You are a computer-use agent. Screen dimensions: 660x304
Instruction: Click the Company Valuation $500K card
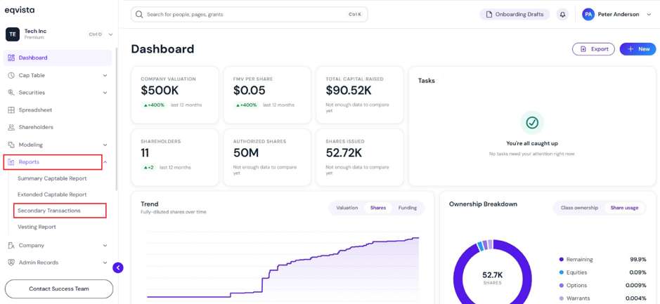pos(175,95)
